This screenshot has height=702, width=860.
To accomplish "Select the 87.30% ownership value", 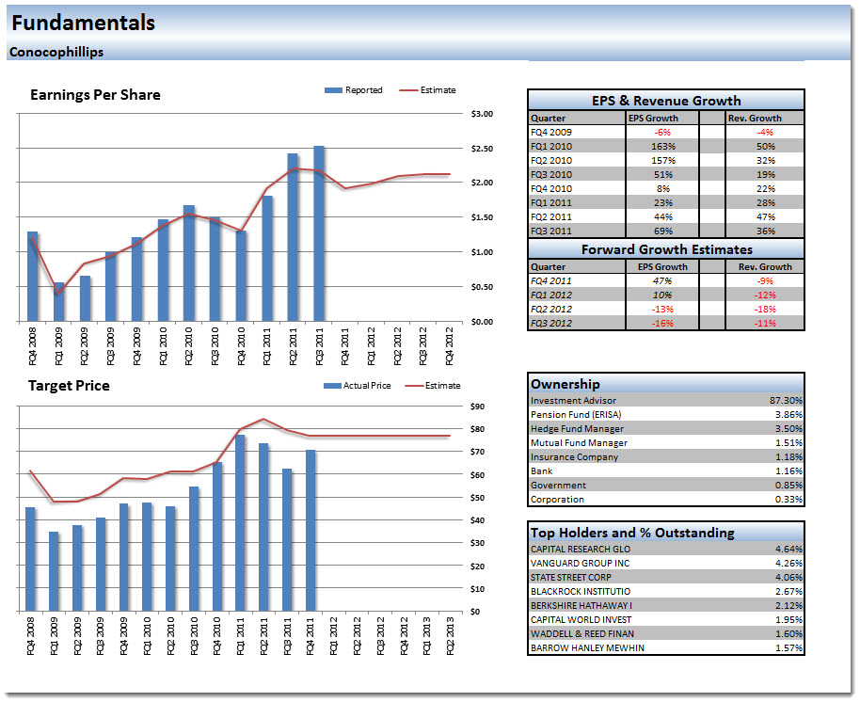I will click(x=786, y=401).
